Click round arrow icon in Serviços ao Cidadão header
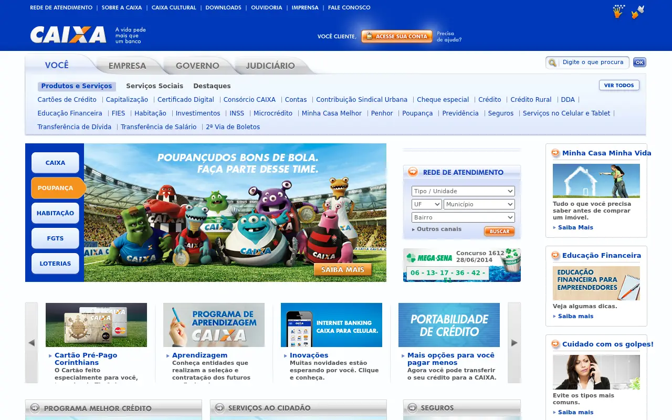This screenshot has width=672, height=420. 220,408
